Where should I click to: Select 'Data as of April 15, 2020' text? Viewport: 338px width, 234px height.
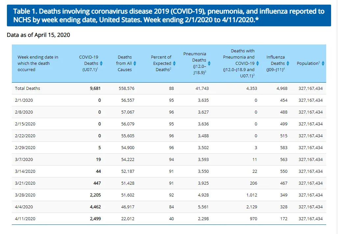[x=39, y=35]
